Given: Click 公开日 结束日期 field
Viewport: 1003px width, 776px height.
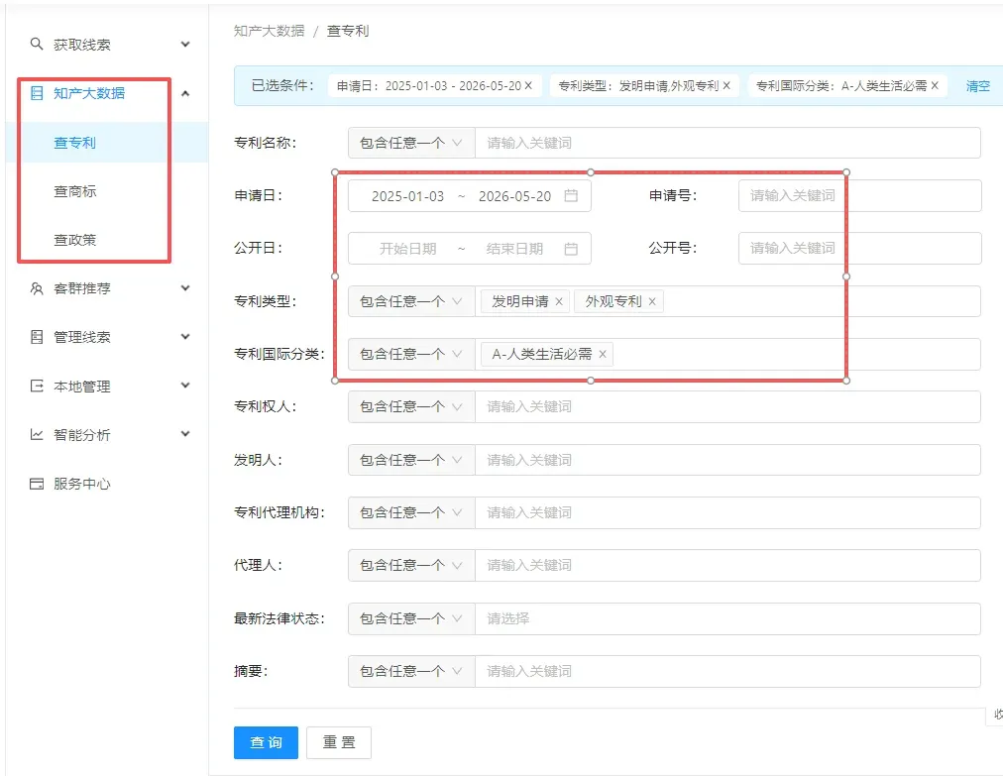Looking at the screenshot, I should [x=514, y=248].
